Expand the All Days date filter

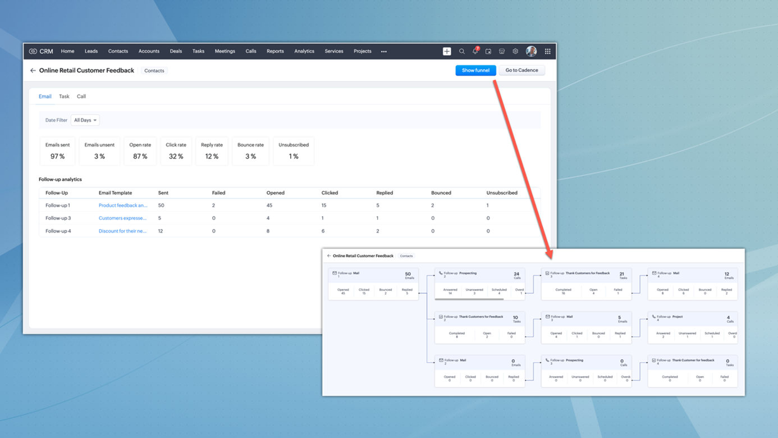(x=85, y=120)
